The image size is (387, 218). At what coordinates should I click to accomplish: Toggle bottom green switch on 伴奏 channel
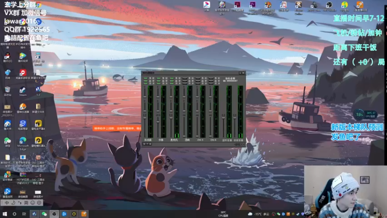[159, 83]
